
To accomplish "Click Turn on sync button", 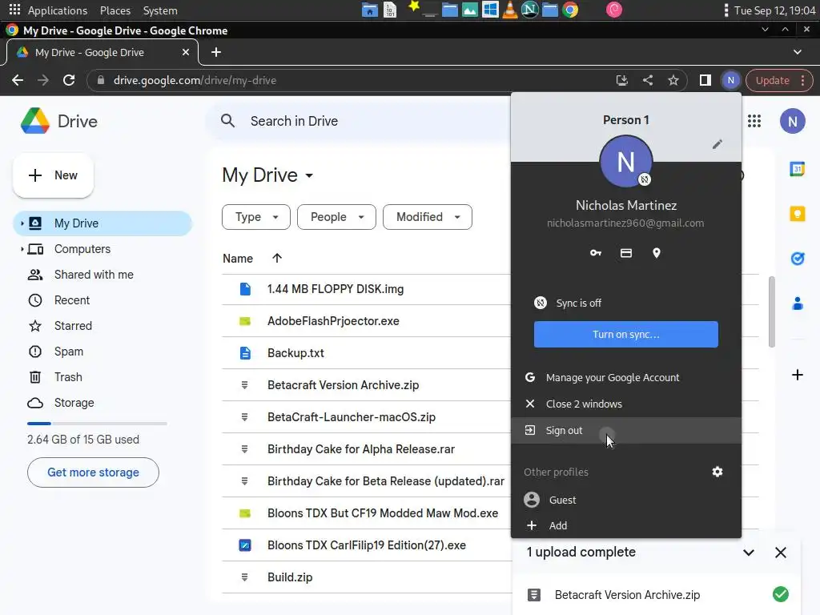I will point(626,334).
